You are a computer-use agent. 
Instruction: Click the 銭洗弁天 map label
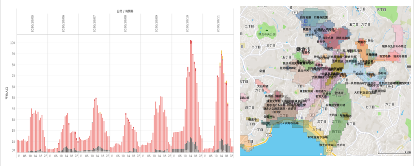303,71
